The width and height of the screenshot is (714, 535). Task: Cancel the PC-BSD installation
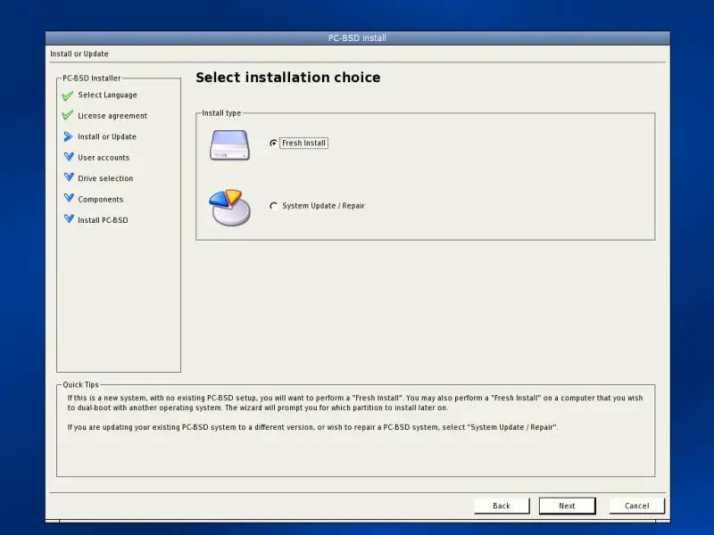636,506
